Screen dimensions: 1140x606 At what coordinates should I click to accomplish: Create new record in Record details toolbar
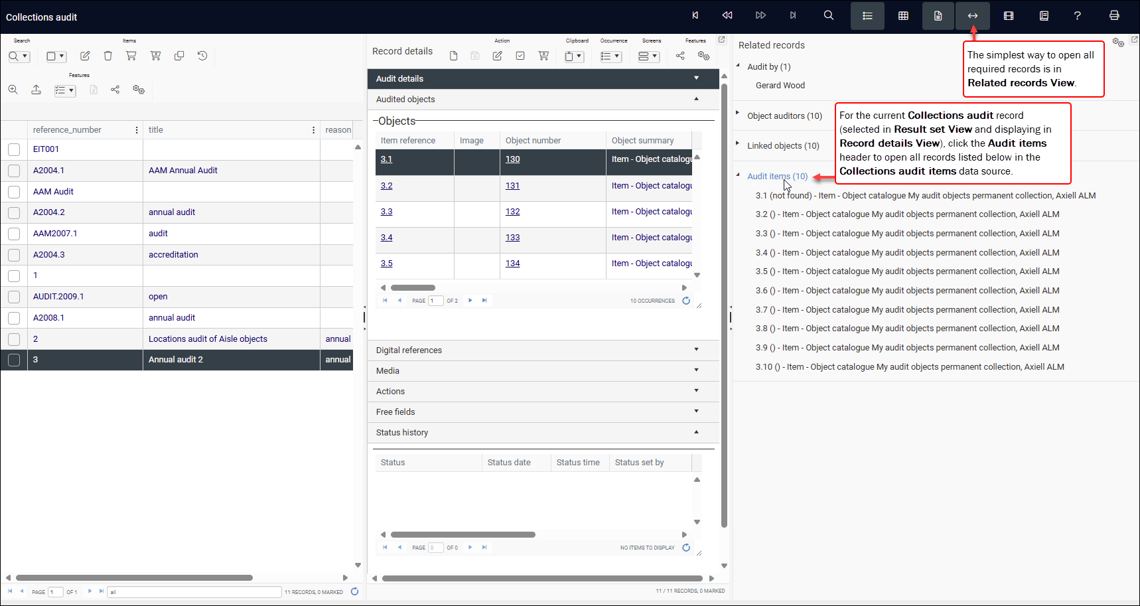pyautogui.click(x=453, y=56)
